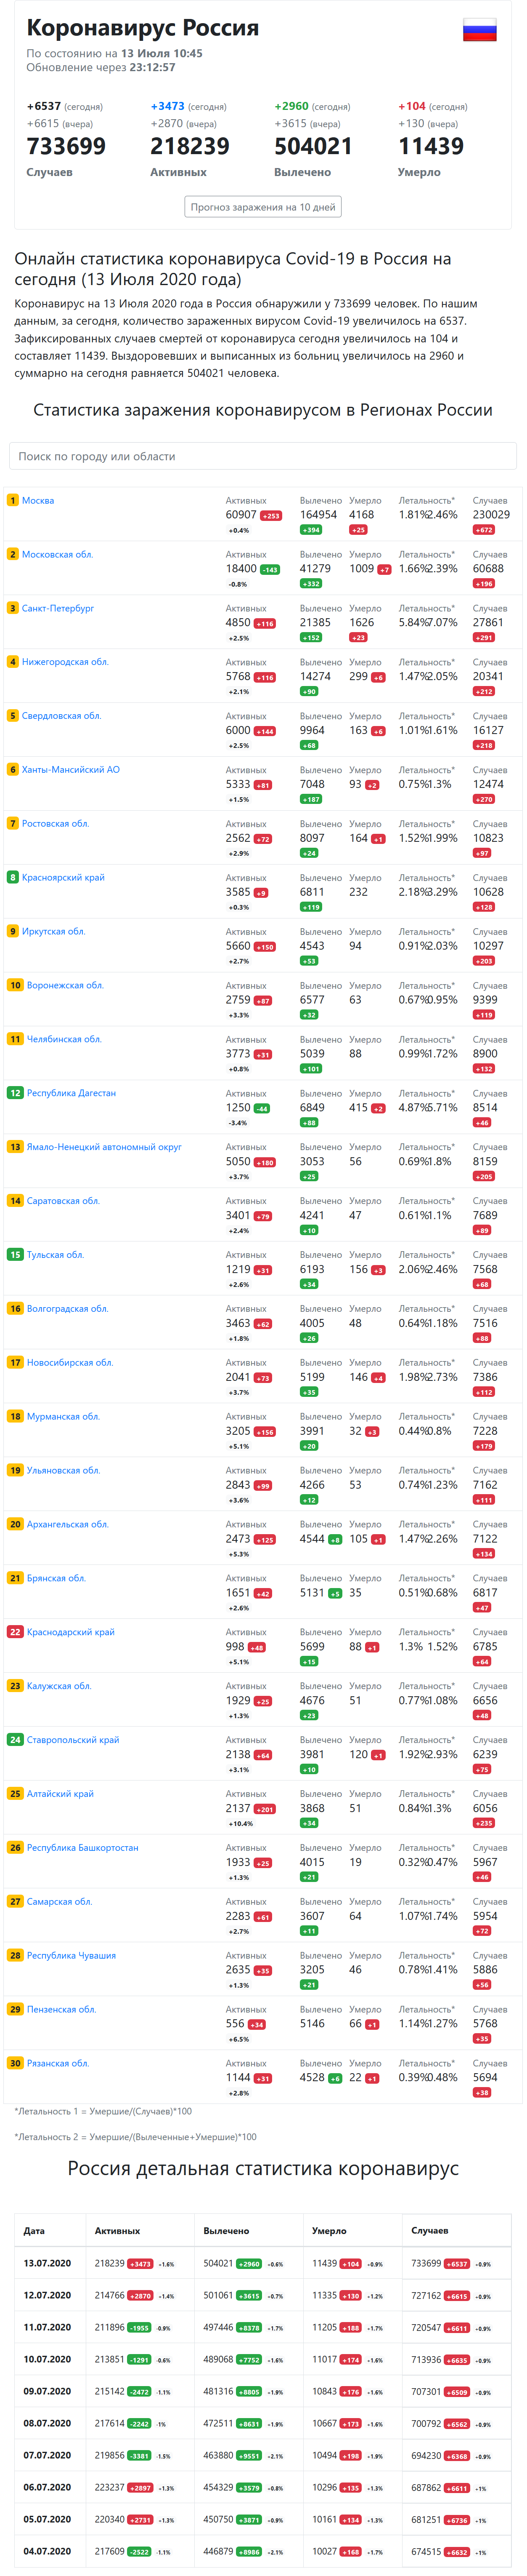
Task: Open the Ульяновская обл. link
Action: click(63, 1471)
